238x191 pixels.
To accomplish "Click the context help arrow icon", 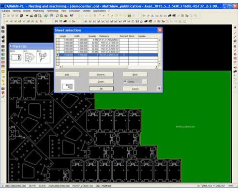I will (72, 16).
